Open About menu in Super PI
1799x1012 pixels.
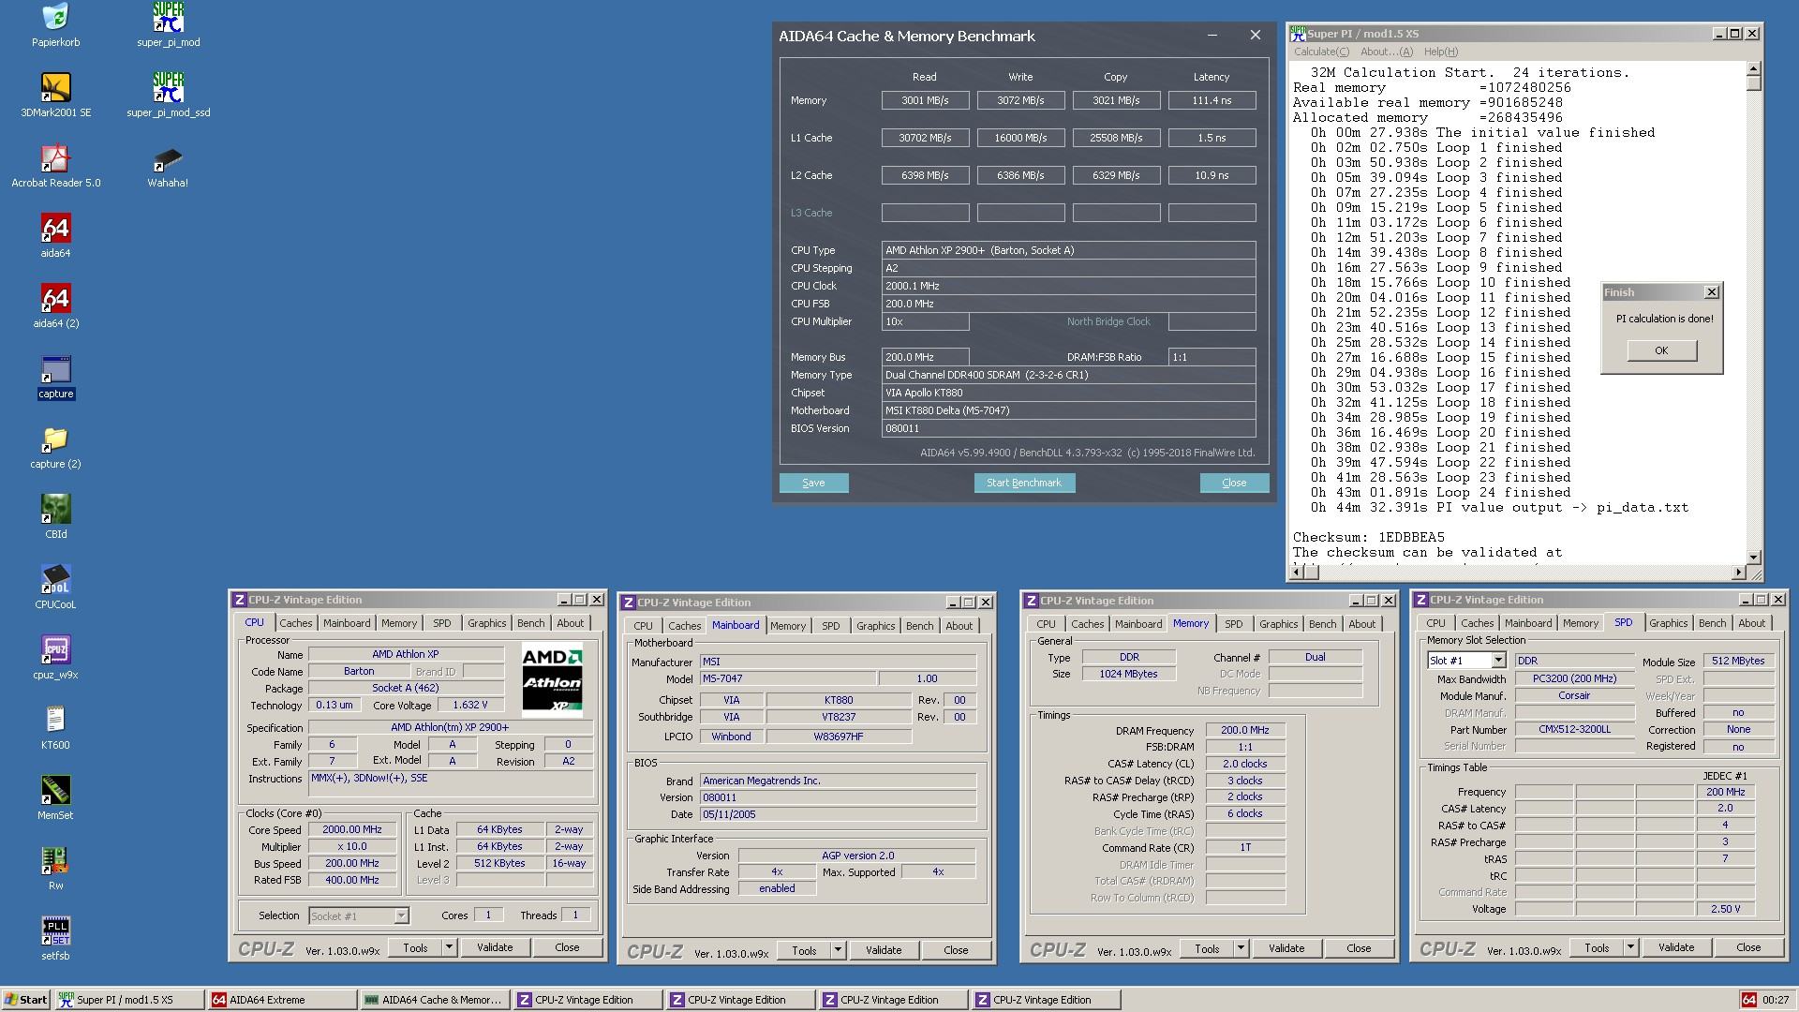point(1386,52)
